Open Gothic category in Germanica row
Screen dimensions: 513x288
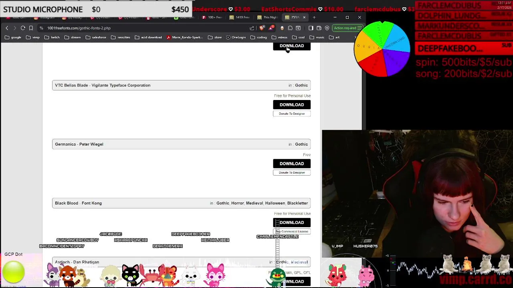(301, 144)
